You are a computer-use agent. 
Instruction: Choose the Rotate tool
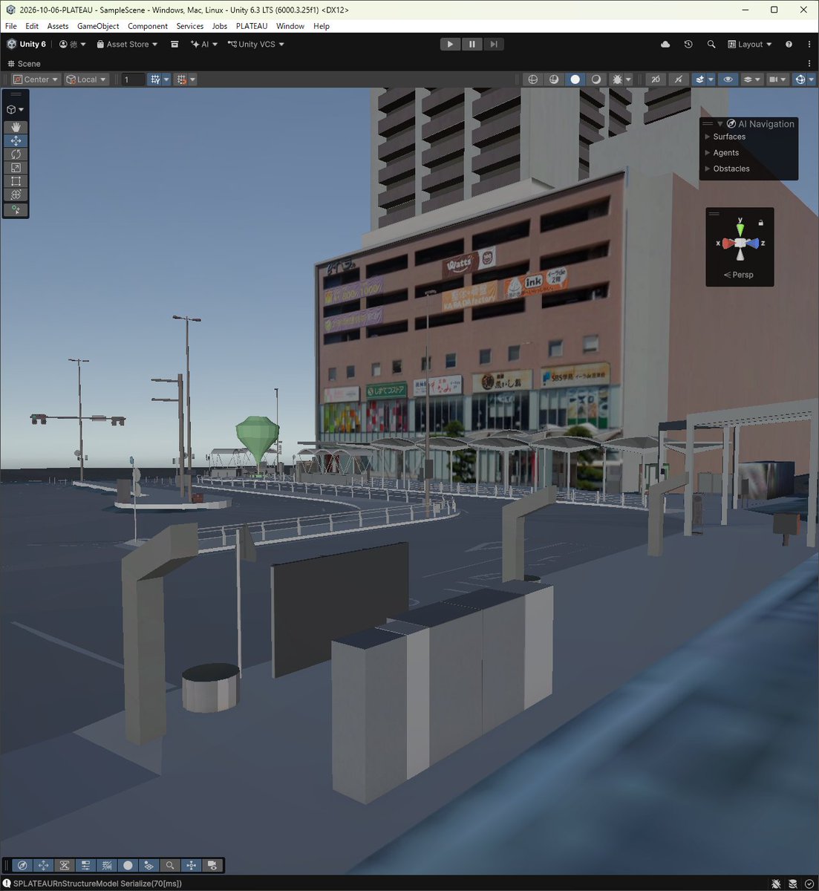(16, 154)
